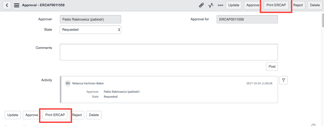Image resolution: width=324 pixels, height=126 pixels.
Task: Click the Update button in the header
Action: point(234,5)
